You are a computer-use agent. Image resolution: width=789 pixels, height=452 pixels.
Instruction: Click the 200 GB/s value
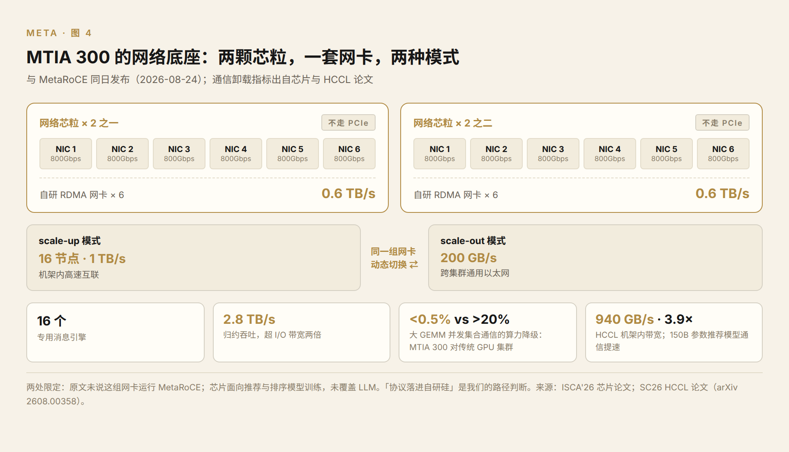pyautogui.click(x=468, y=258)
